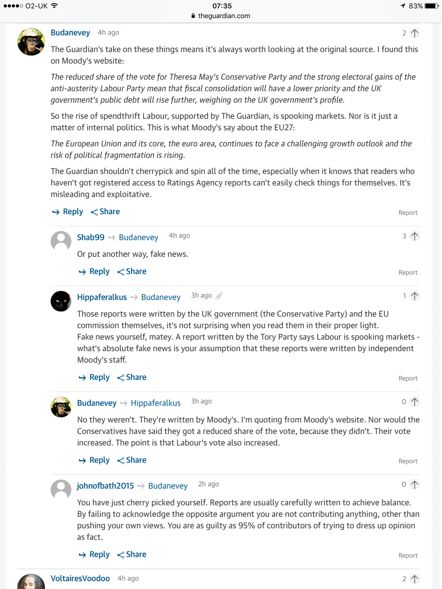Share johnofbath2015's comment
The image size is (442, 589).
tap(132, 554)
